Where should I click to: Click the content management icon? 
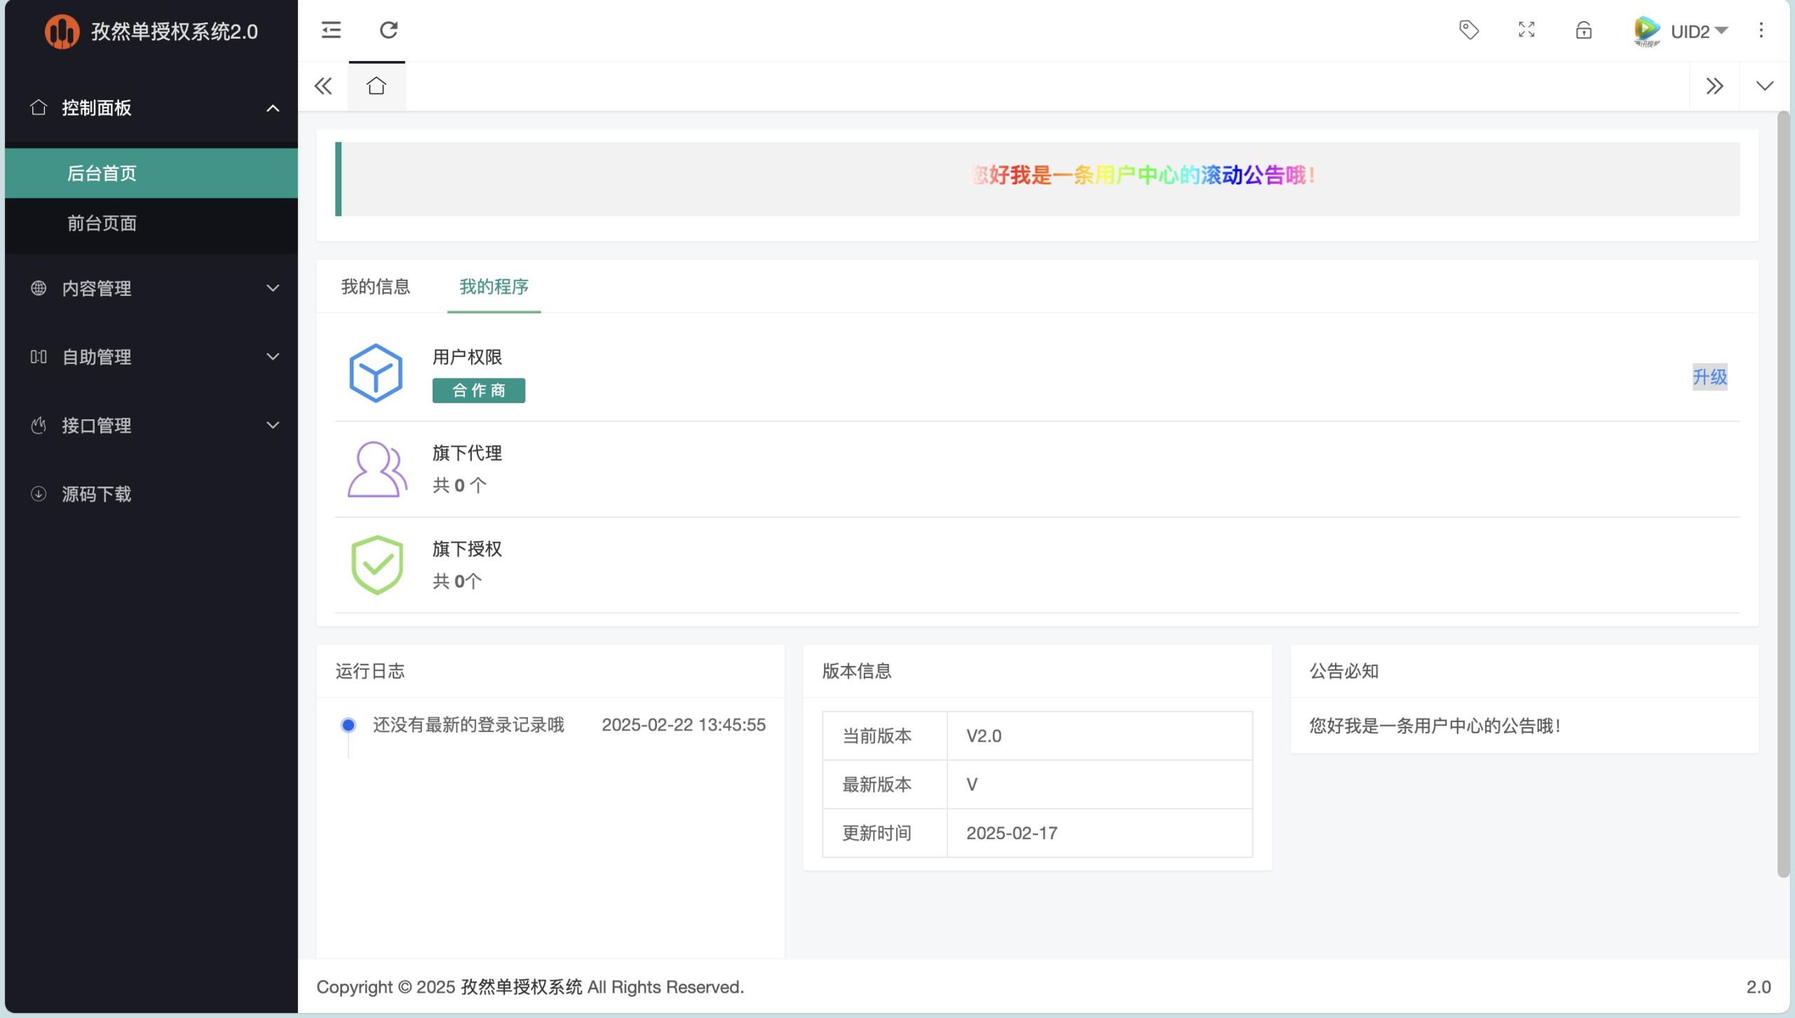36,287
